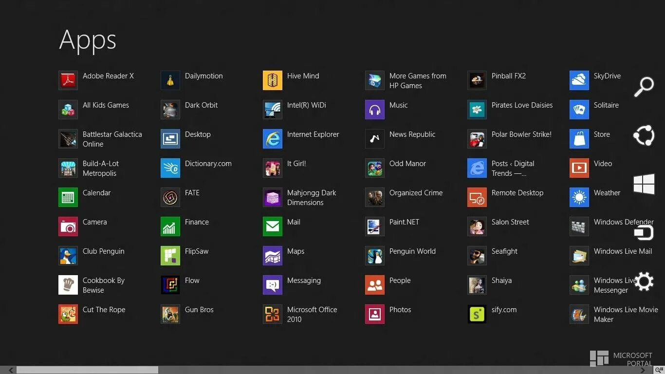The height and width of the screenshot is (374, 665).
Task: Launch Microsoft Office 2010 icon
Action: pos(273,314)
